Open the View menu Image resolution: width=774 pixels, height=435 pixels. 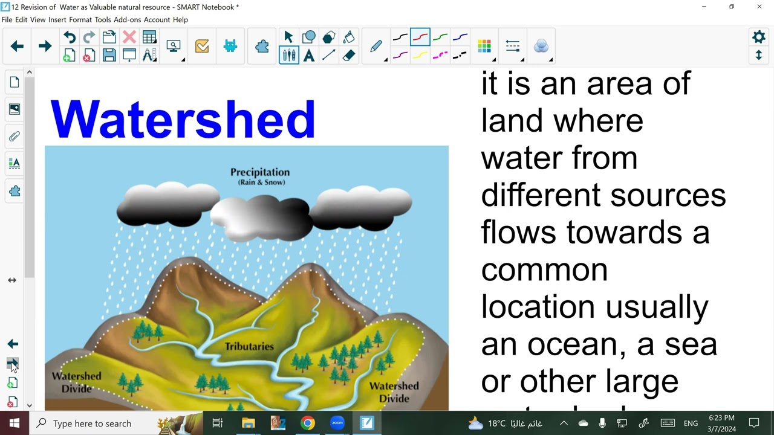pyautogui.click(x=37, y=20)
